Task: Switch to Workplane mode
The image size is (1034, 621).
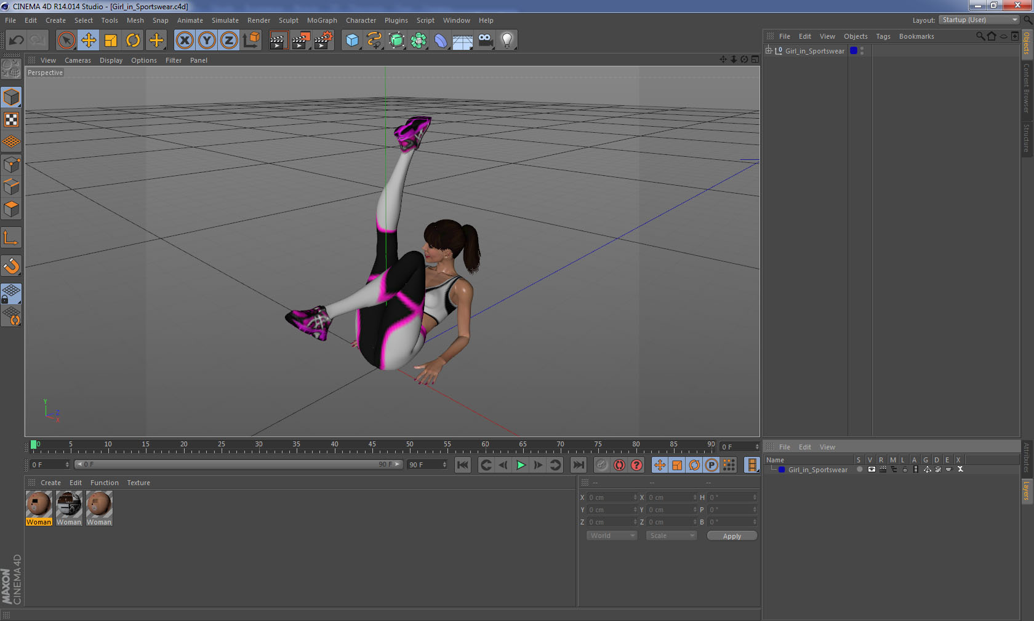Action: coord(11,142)
